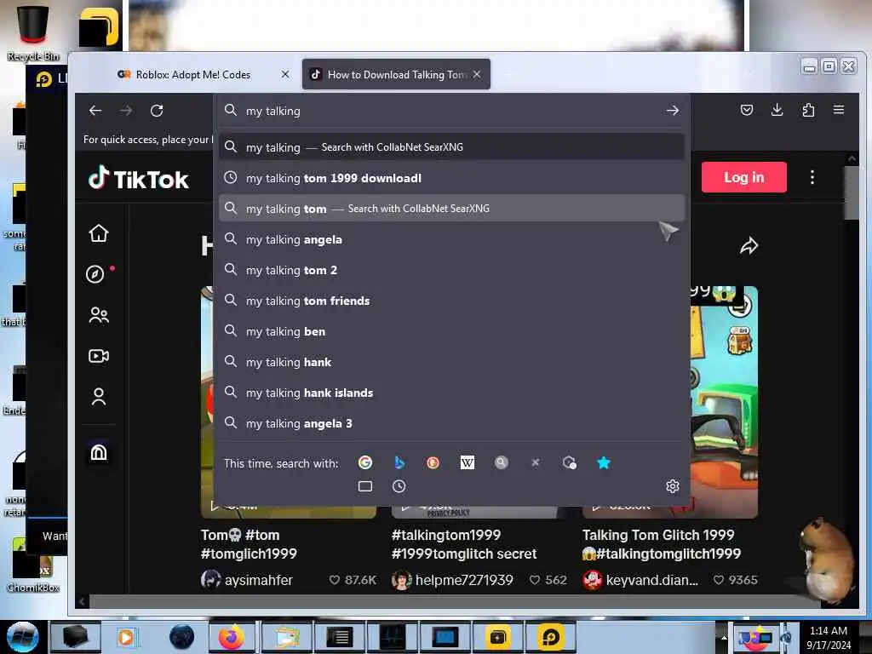Search this time with Google
This screenshot has width=872, height=654.
click(x=365, y=462)
